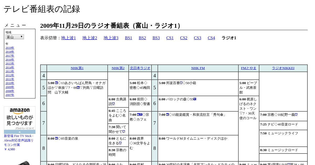
Task: Open the Fire TV Stick product link
Action: click(18, 140)
